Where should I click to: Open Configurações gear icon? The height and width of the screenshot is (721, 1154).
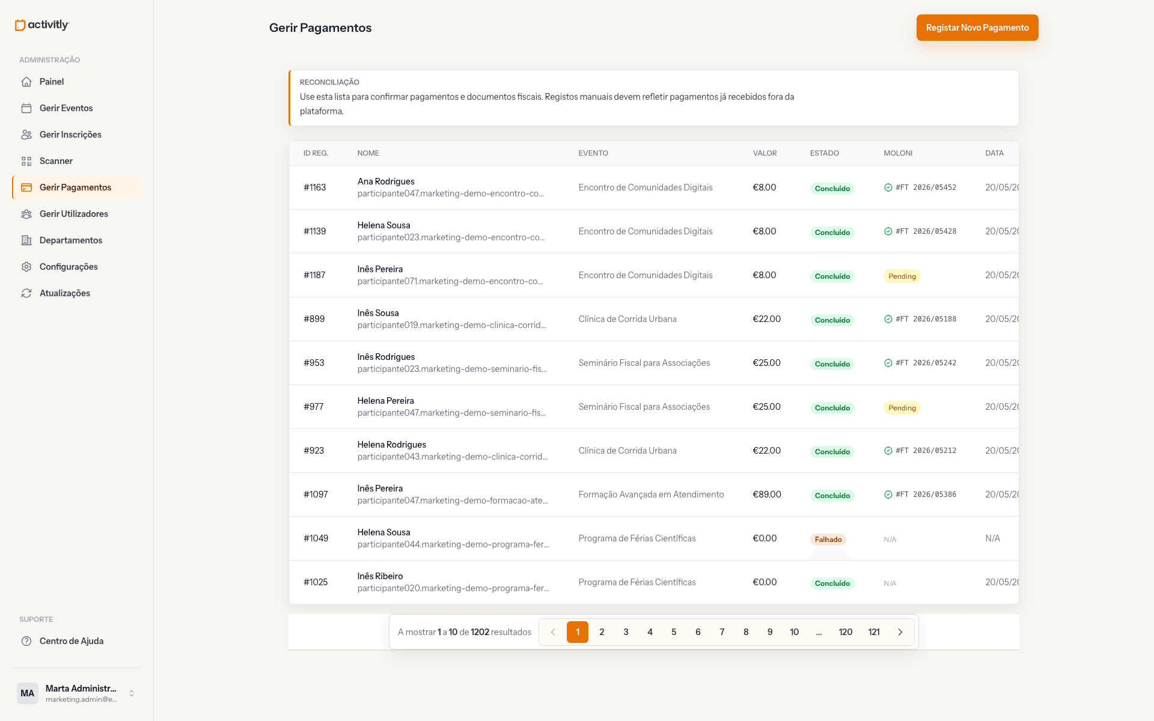(x=26, y=267)
